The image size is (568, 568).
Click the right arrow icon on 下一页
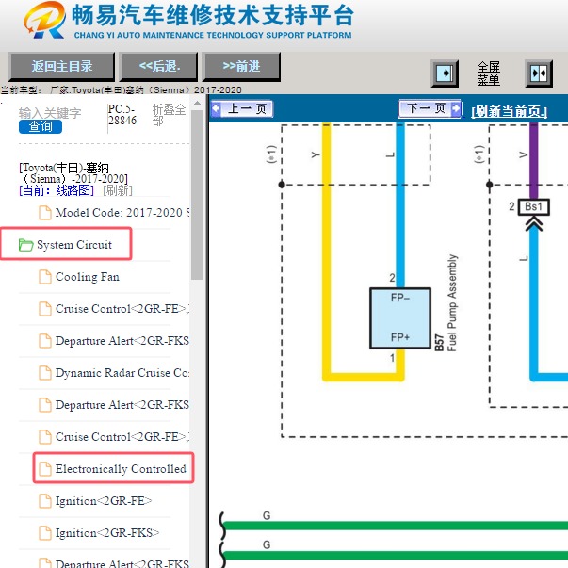pyautogui.click(x=456, y=108)
